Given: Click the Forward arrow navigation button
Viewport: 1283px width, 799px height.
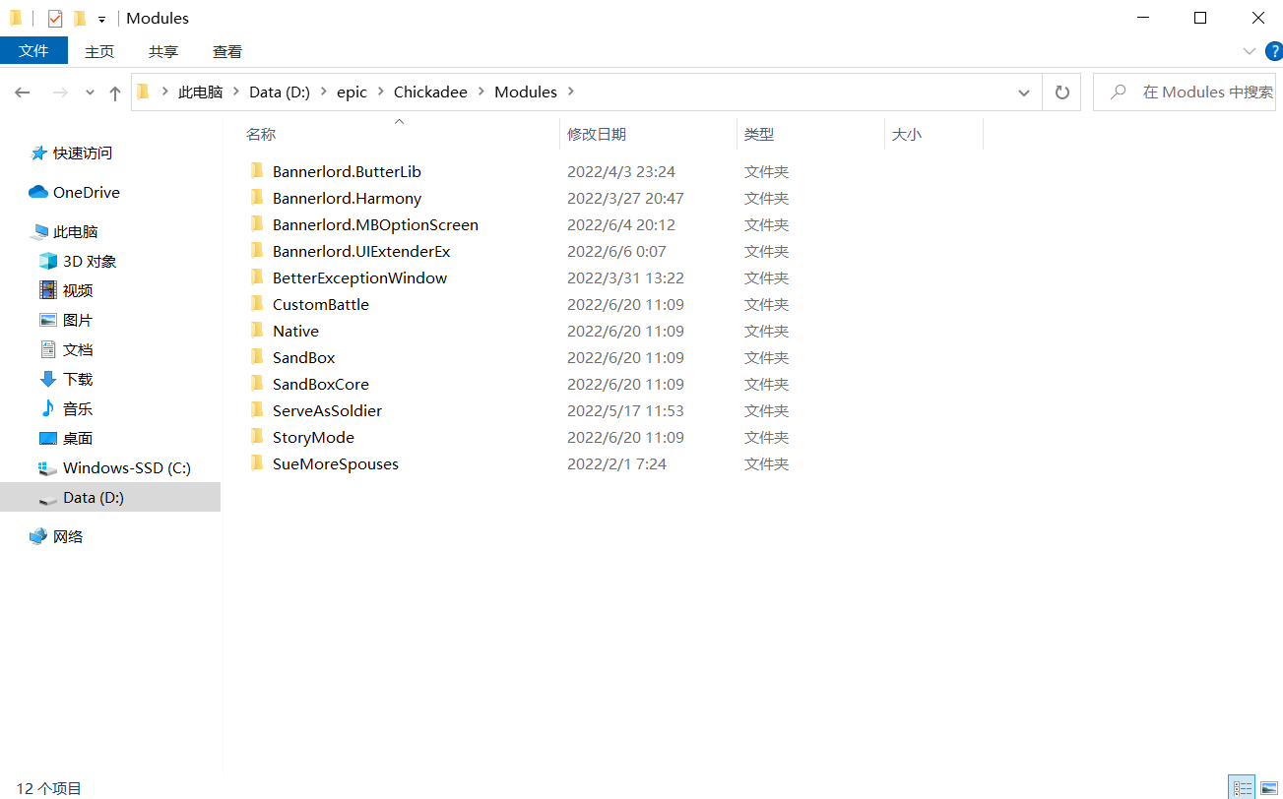Looking at the screenshot, I should 60,92.
